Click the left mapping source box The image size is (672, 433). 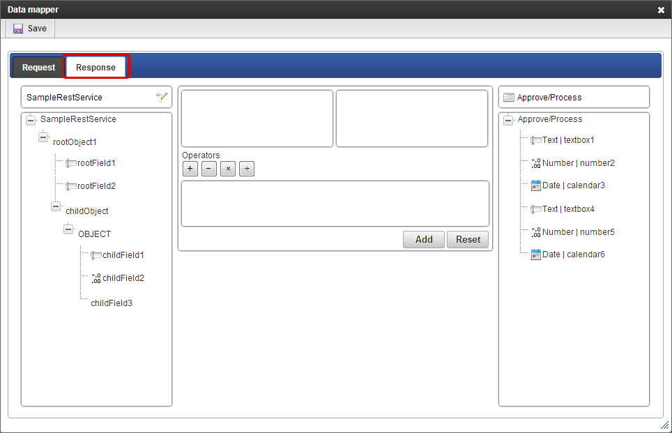257,119
